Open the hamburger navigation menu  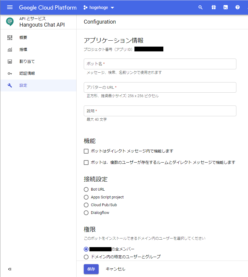coord(10,7)
